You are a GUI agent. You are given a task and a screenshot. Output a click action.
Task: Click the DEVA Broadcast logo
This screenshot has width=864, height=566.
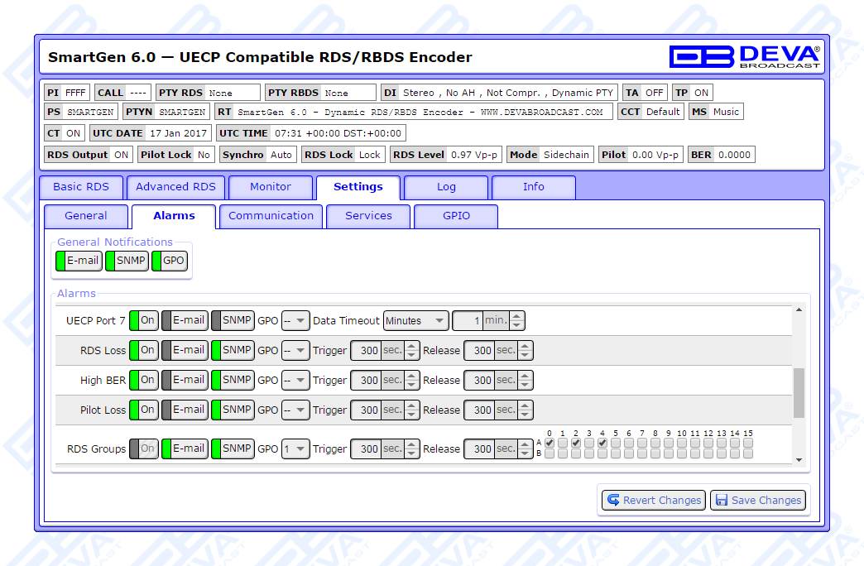[x=745, y=56]
